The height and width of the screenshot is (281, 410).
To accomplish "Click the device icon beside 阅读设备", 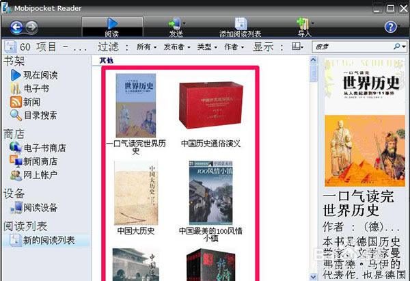I will point(16,207).
